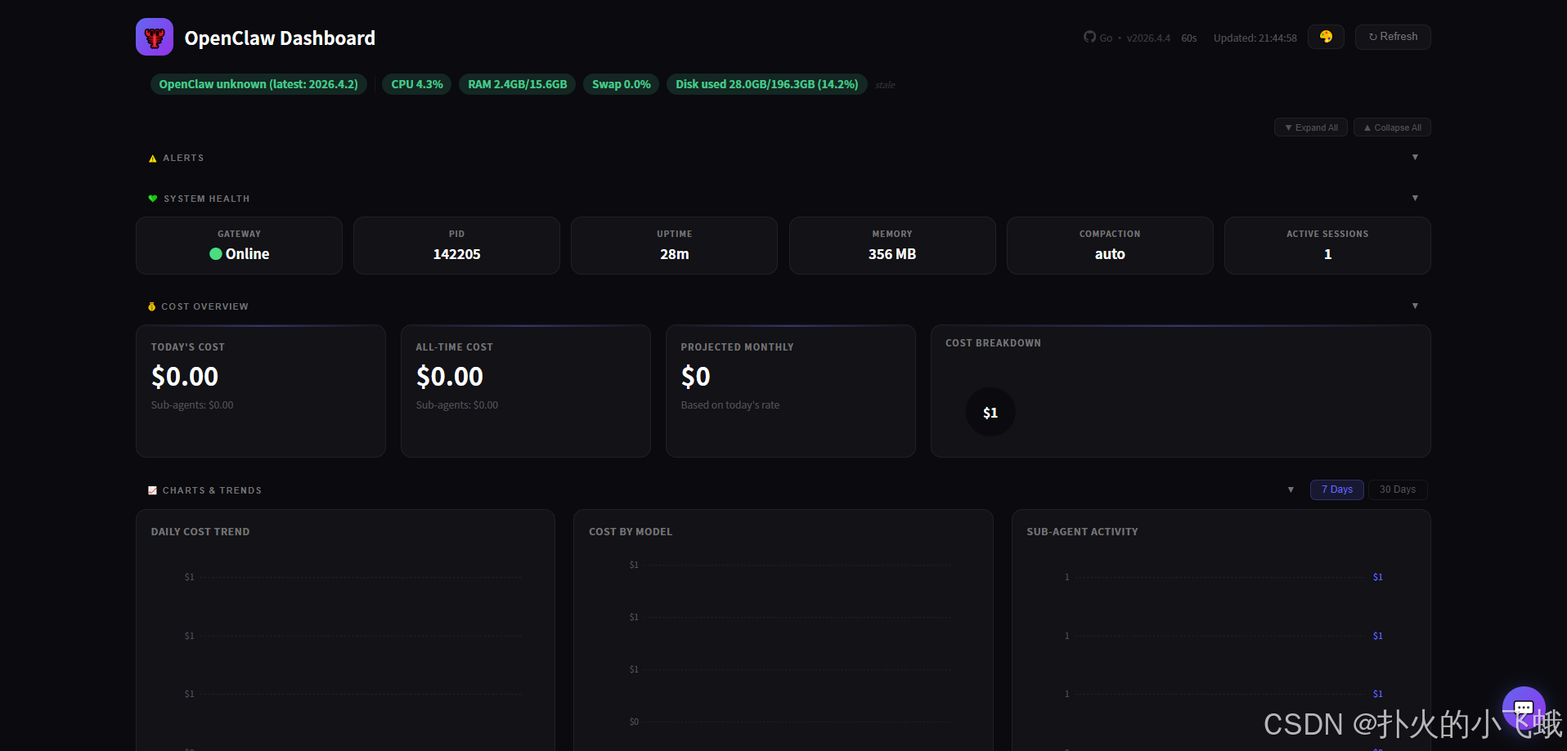The width and height of the screenshot is (1567, 751).
Task: Collapse all dashboard sections
Action: (1392, 127)
